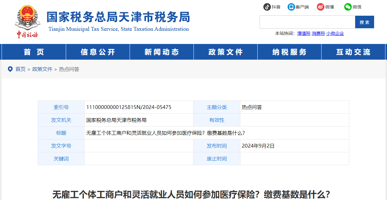Open the 客户端 client app icon
The height and width of the screenshot is (200, 387).
(x=291, y=7)
